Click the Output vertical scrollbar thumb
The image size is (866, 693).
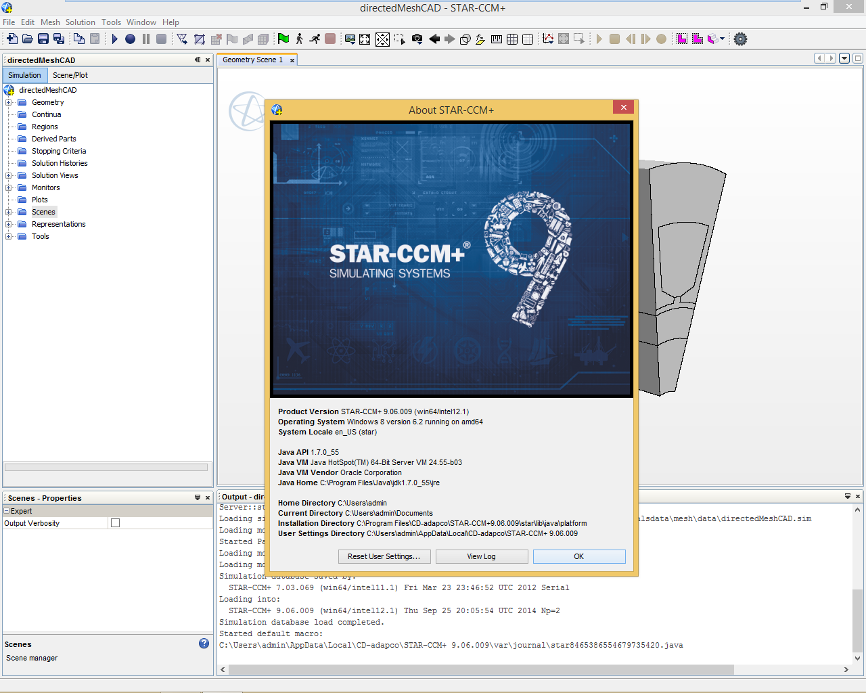tap(857, 621)
